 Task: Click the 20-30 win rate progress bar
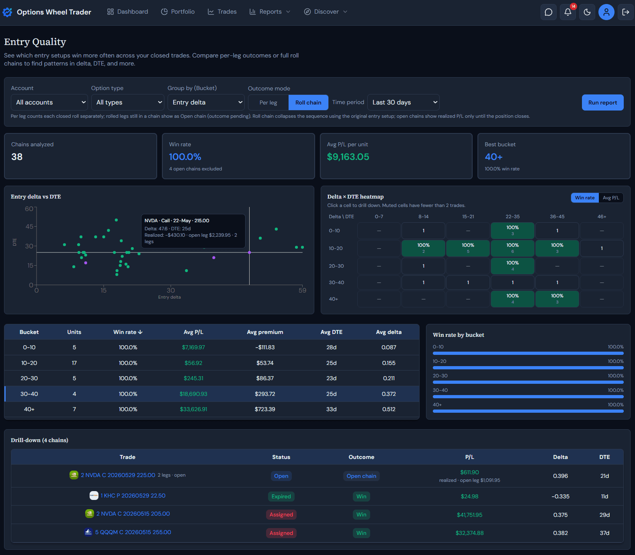tap(528, 382)
